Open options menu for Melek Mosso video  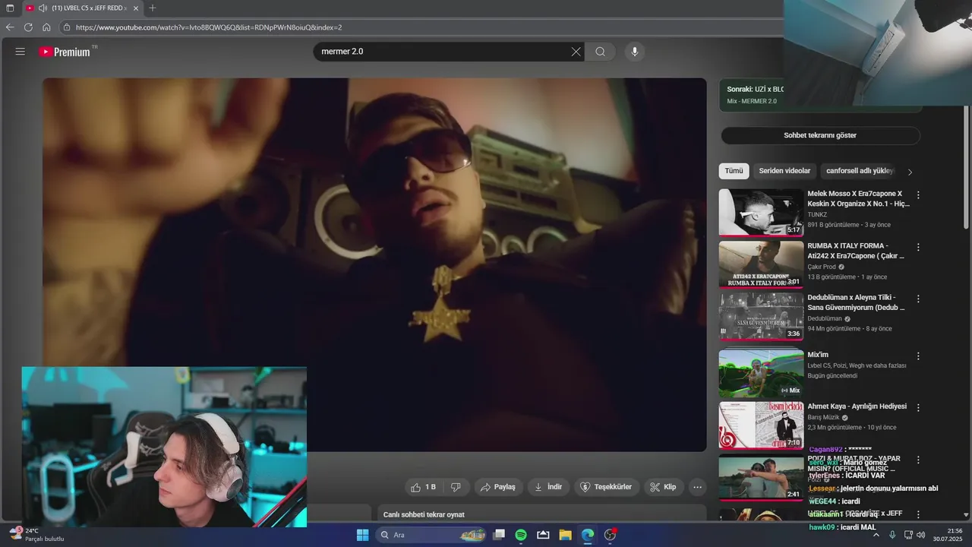pyautogui.click(x=918, y=195)
